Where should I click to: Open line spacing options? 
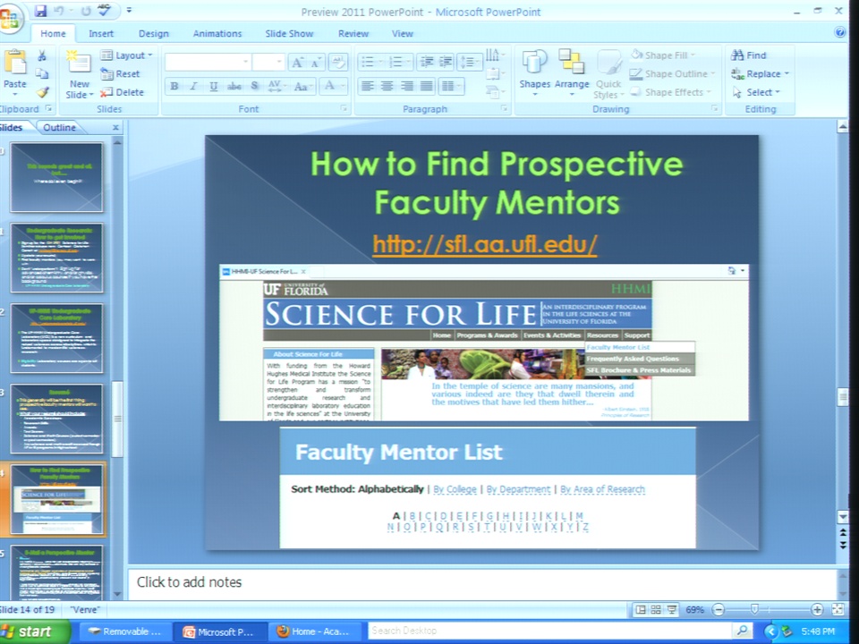[469, 62]
